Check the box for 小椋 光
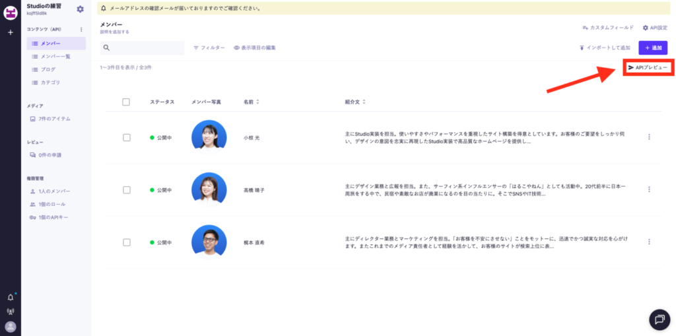 point(126,137)
